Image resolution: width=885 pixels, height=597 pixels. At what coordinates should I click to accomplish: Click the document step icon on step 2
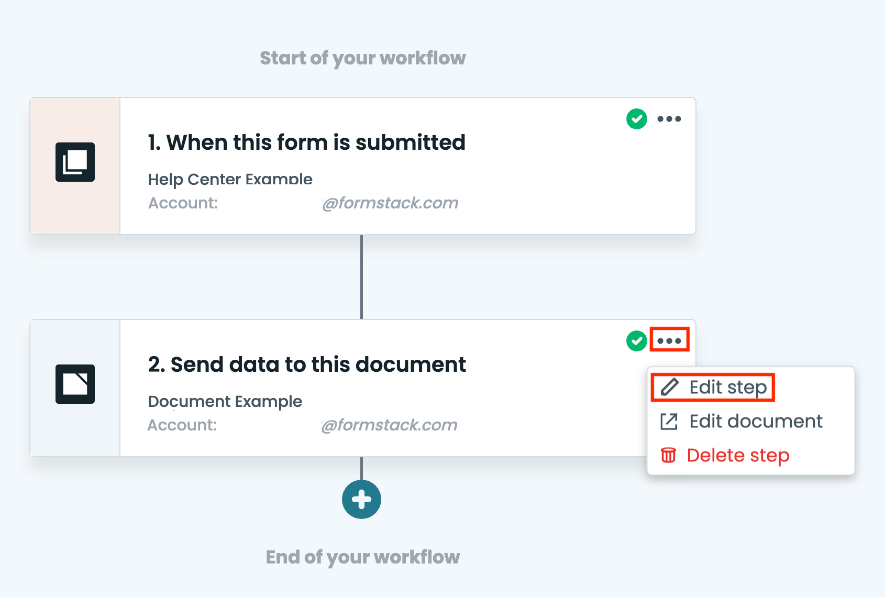(x=75, y=384)
